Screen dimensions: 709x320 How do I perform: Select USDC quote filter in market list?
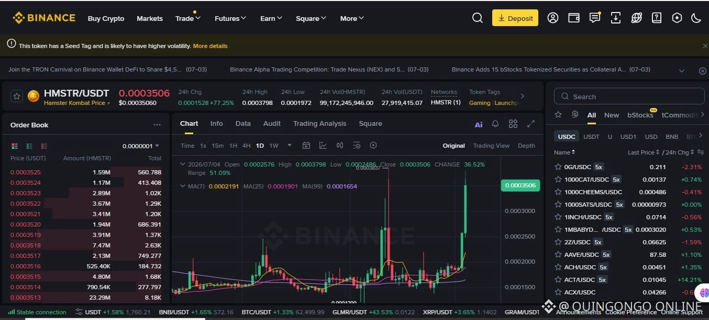[x=567, y=137]
